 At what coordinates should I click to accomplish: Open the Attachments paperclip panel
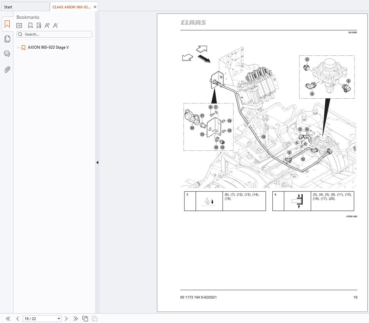pos(7,70)
